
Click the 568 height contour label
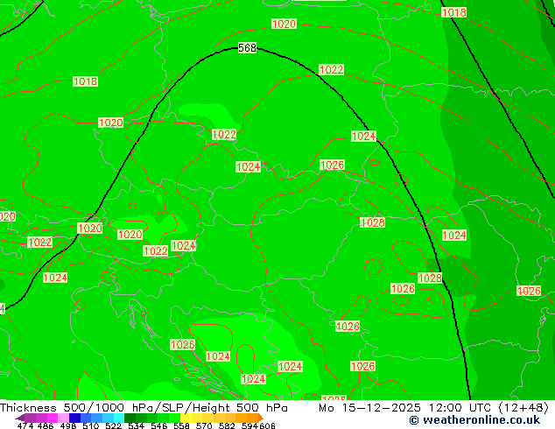[247, 47]
